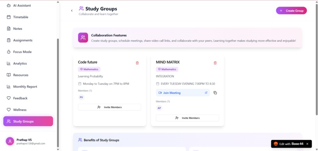Click Benefits of Study Groups heading
The width and height of the screenshot is (318, 151).
(101, 140)
